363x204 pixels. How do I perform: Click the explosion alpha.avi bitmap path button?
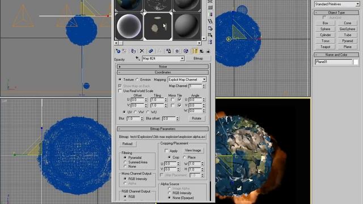click(168, 137)
